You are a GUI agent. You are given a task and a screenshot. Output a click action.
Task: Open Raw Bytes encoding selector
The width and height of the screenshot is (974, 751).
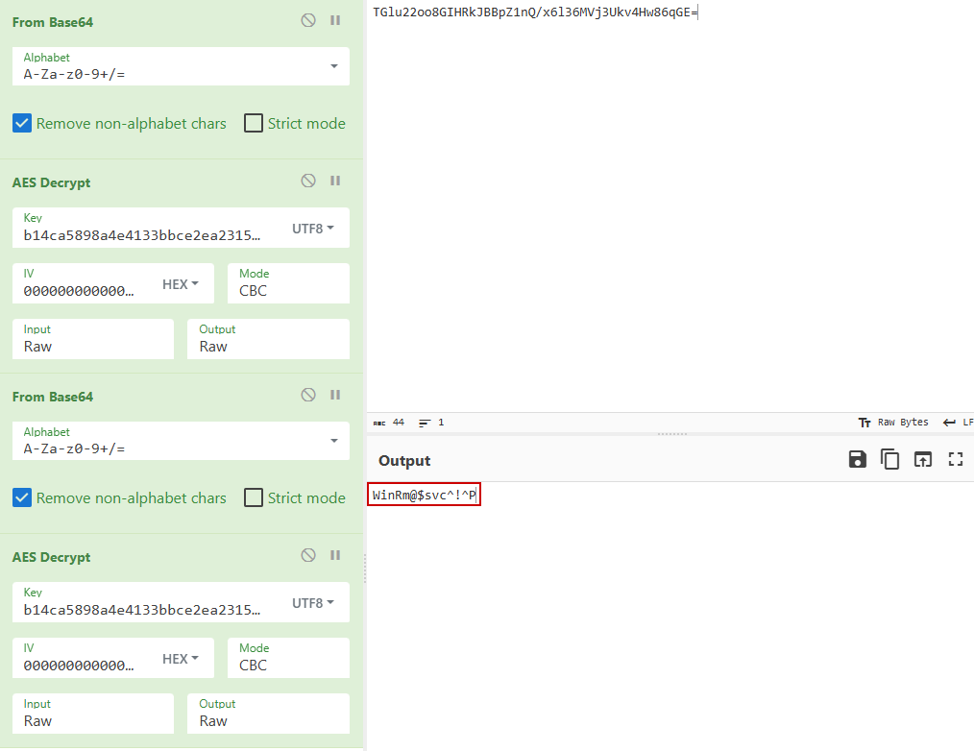click(x=892, y=423)
